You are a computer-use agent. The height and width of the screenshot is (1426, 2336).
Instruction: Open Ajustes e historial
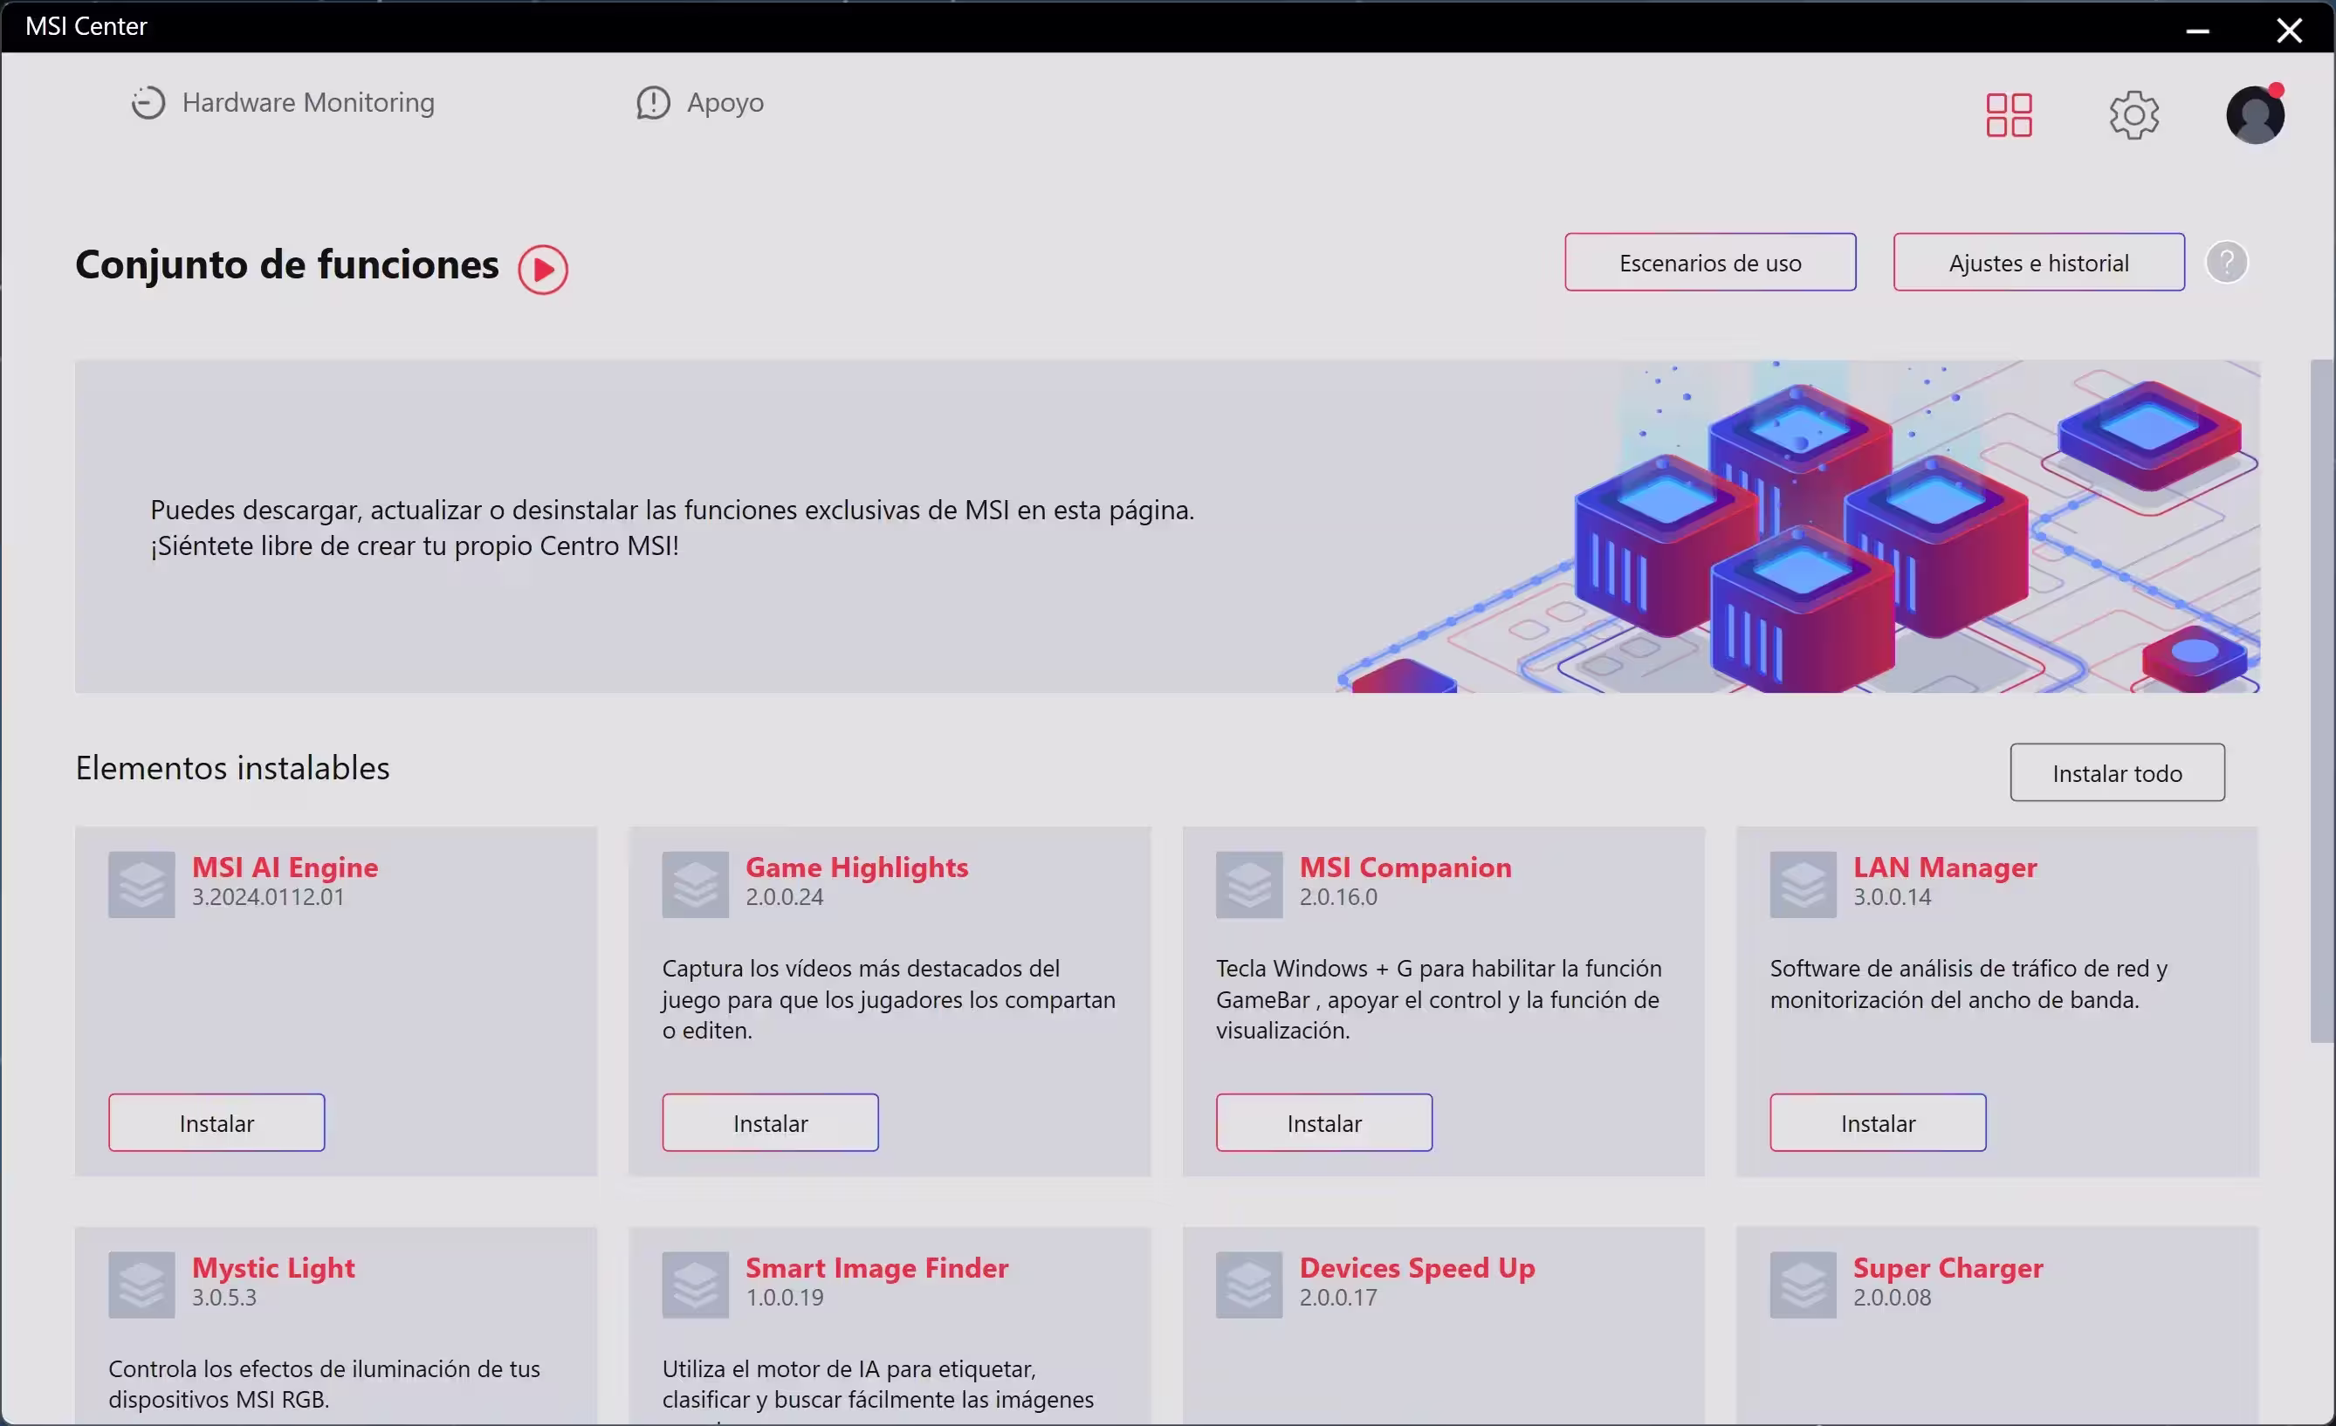click(2039, 263)
